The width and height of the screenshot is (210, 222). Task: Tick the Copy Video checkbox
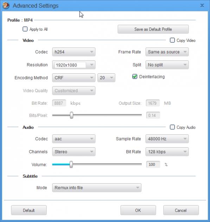(x=172, y=40)
